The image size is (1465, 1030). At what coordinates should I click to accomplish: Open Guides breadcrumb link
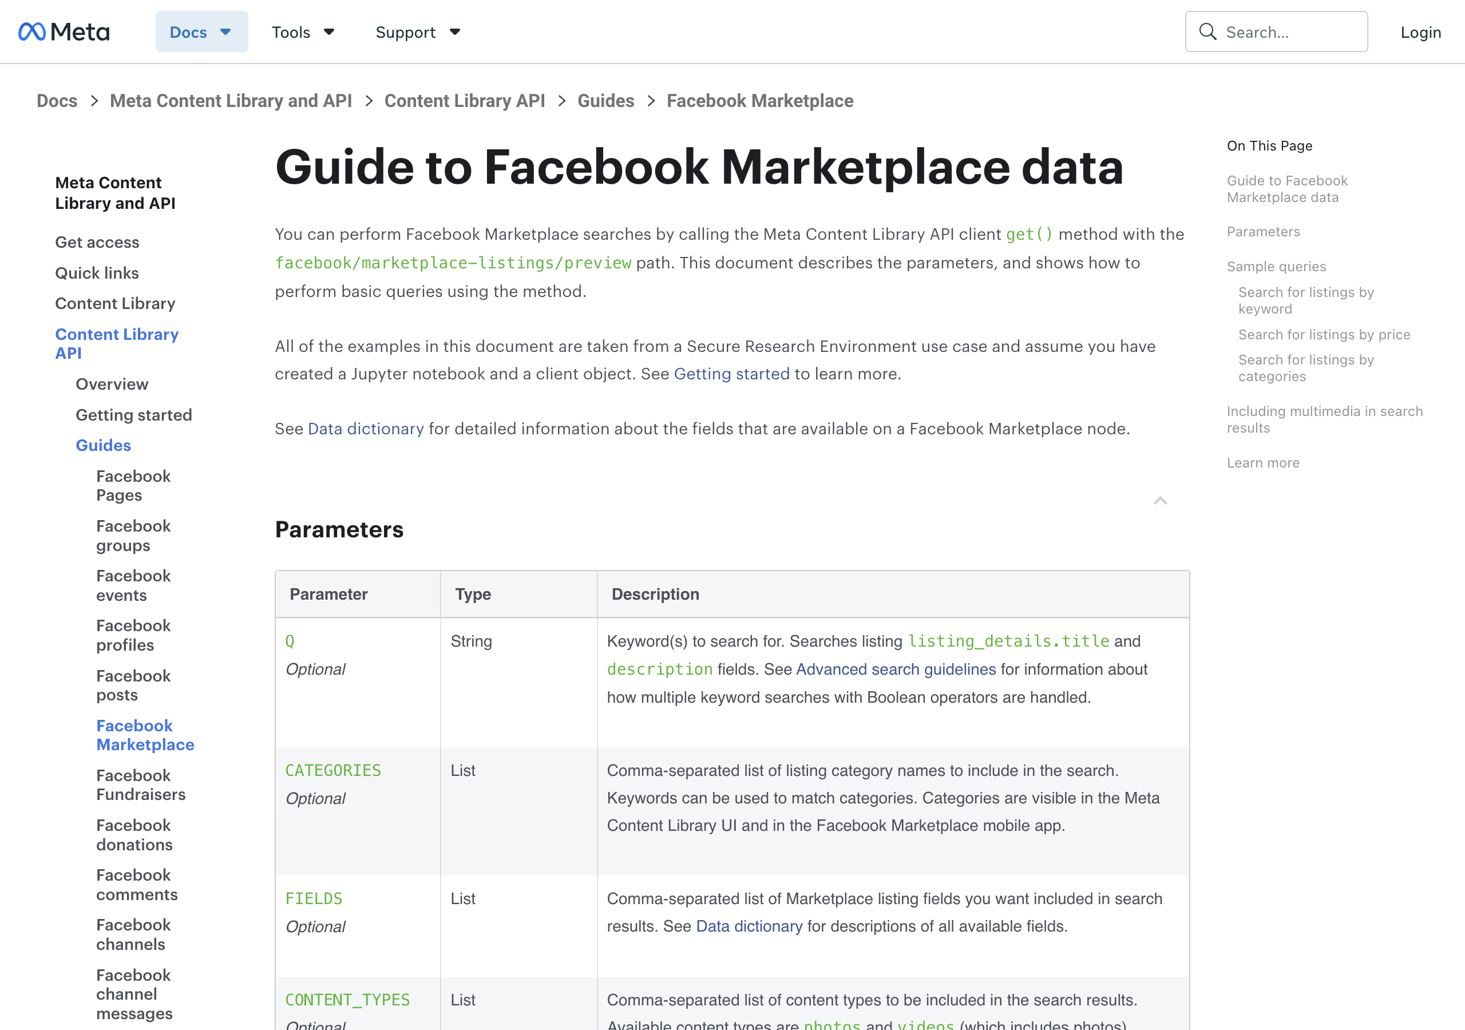pos(605,101)
